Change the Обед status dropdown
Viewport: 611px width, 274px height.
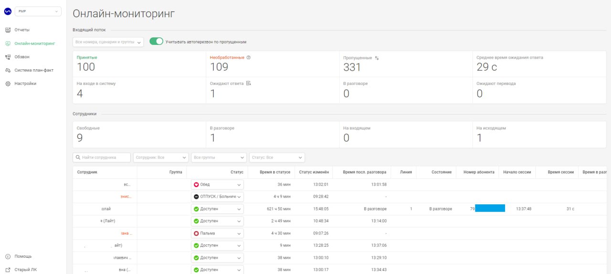(x=217, y=185)
